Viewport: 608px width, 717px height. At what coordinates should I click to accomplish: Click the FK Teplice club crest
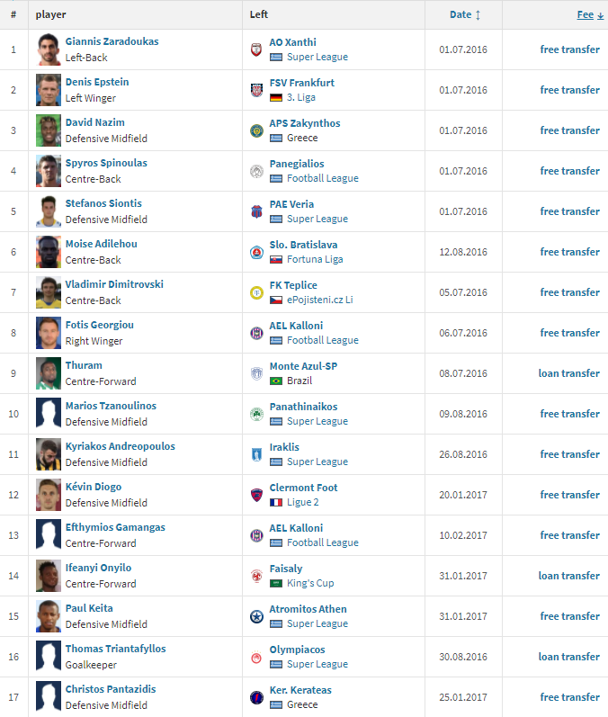pyautogui.click(x=256, y=292)
